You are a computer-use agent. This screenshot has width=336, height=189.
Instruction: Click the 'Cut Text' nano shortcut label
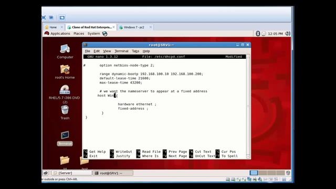(203, 152)
